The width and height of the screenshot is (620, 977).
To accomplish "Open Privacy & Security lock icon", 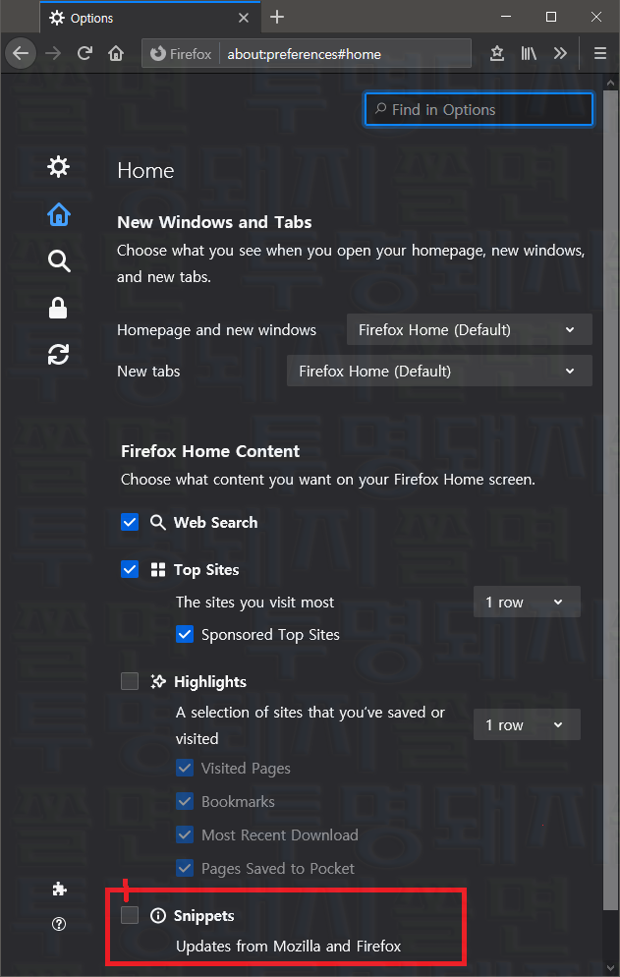I will [x=58, y=308].
